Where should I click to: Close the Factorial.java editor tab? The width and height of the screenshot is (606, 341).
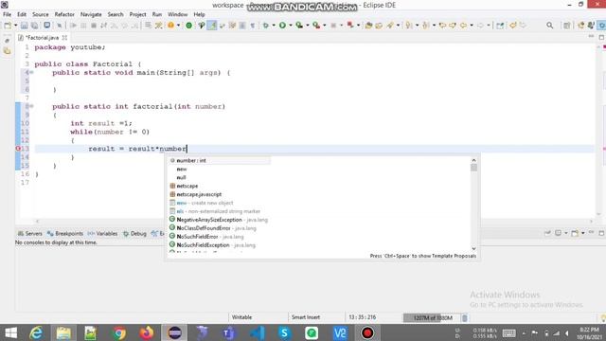point(64,38)
